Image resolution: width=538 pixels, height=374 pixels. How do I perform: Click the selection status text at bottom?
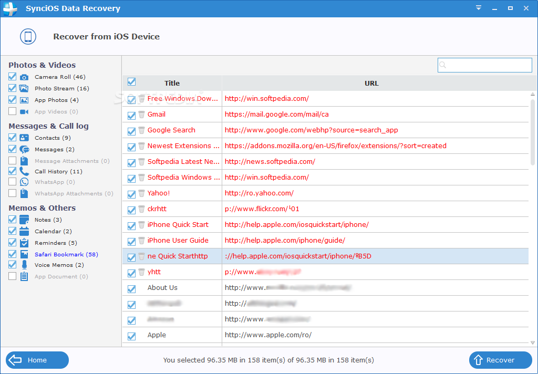point(268,360)
